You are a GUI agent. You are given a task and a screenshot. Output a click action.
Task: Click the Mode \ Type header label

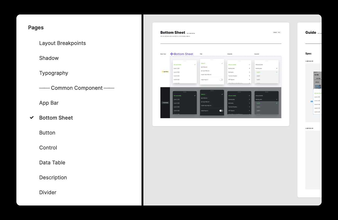pyautogui.click(x=163, y=54)
